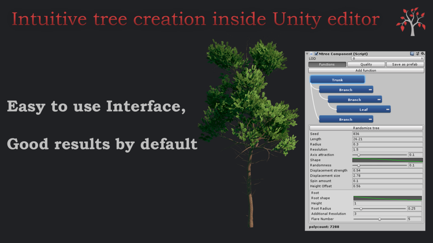The height and width of the screenshot is (243, 433).
Task: Click the Radius value field
Action: tap(387, 145)
